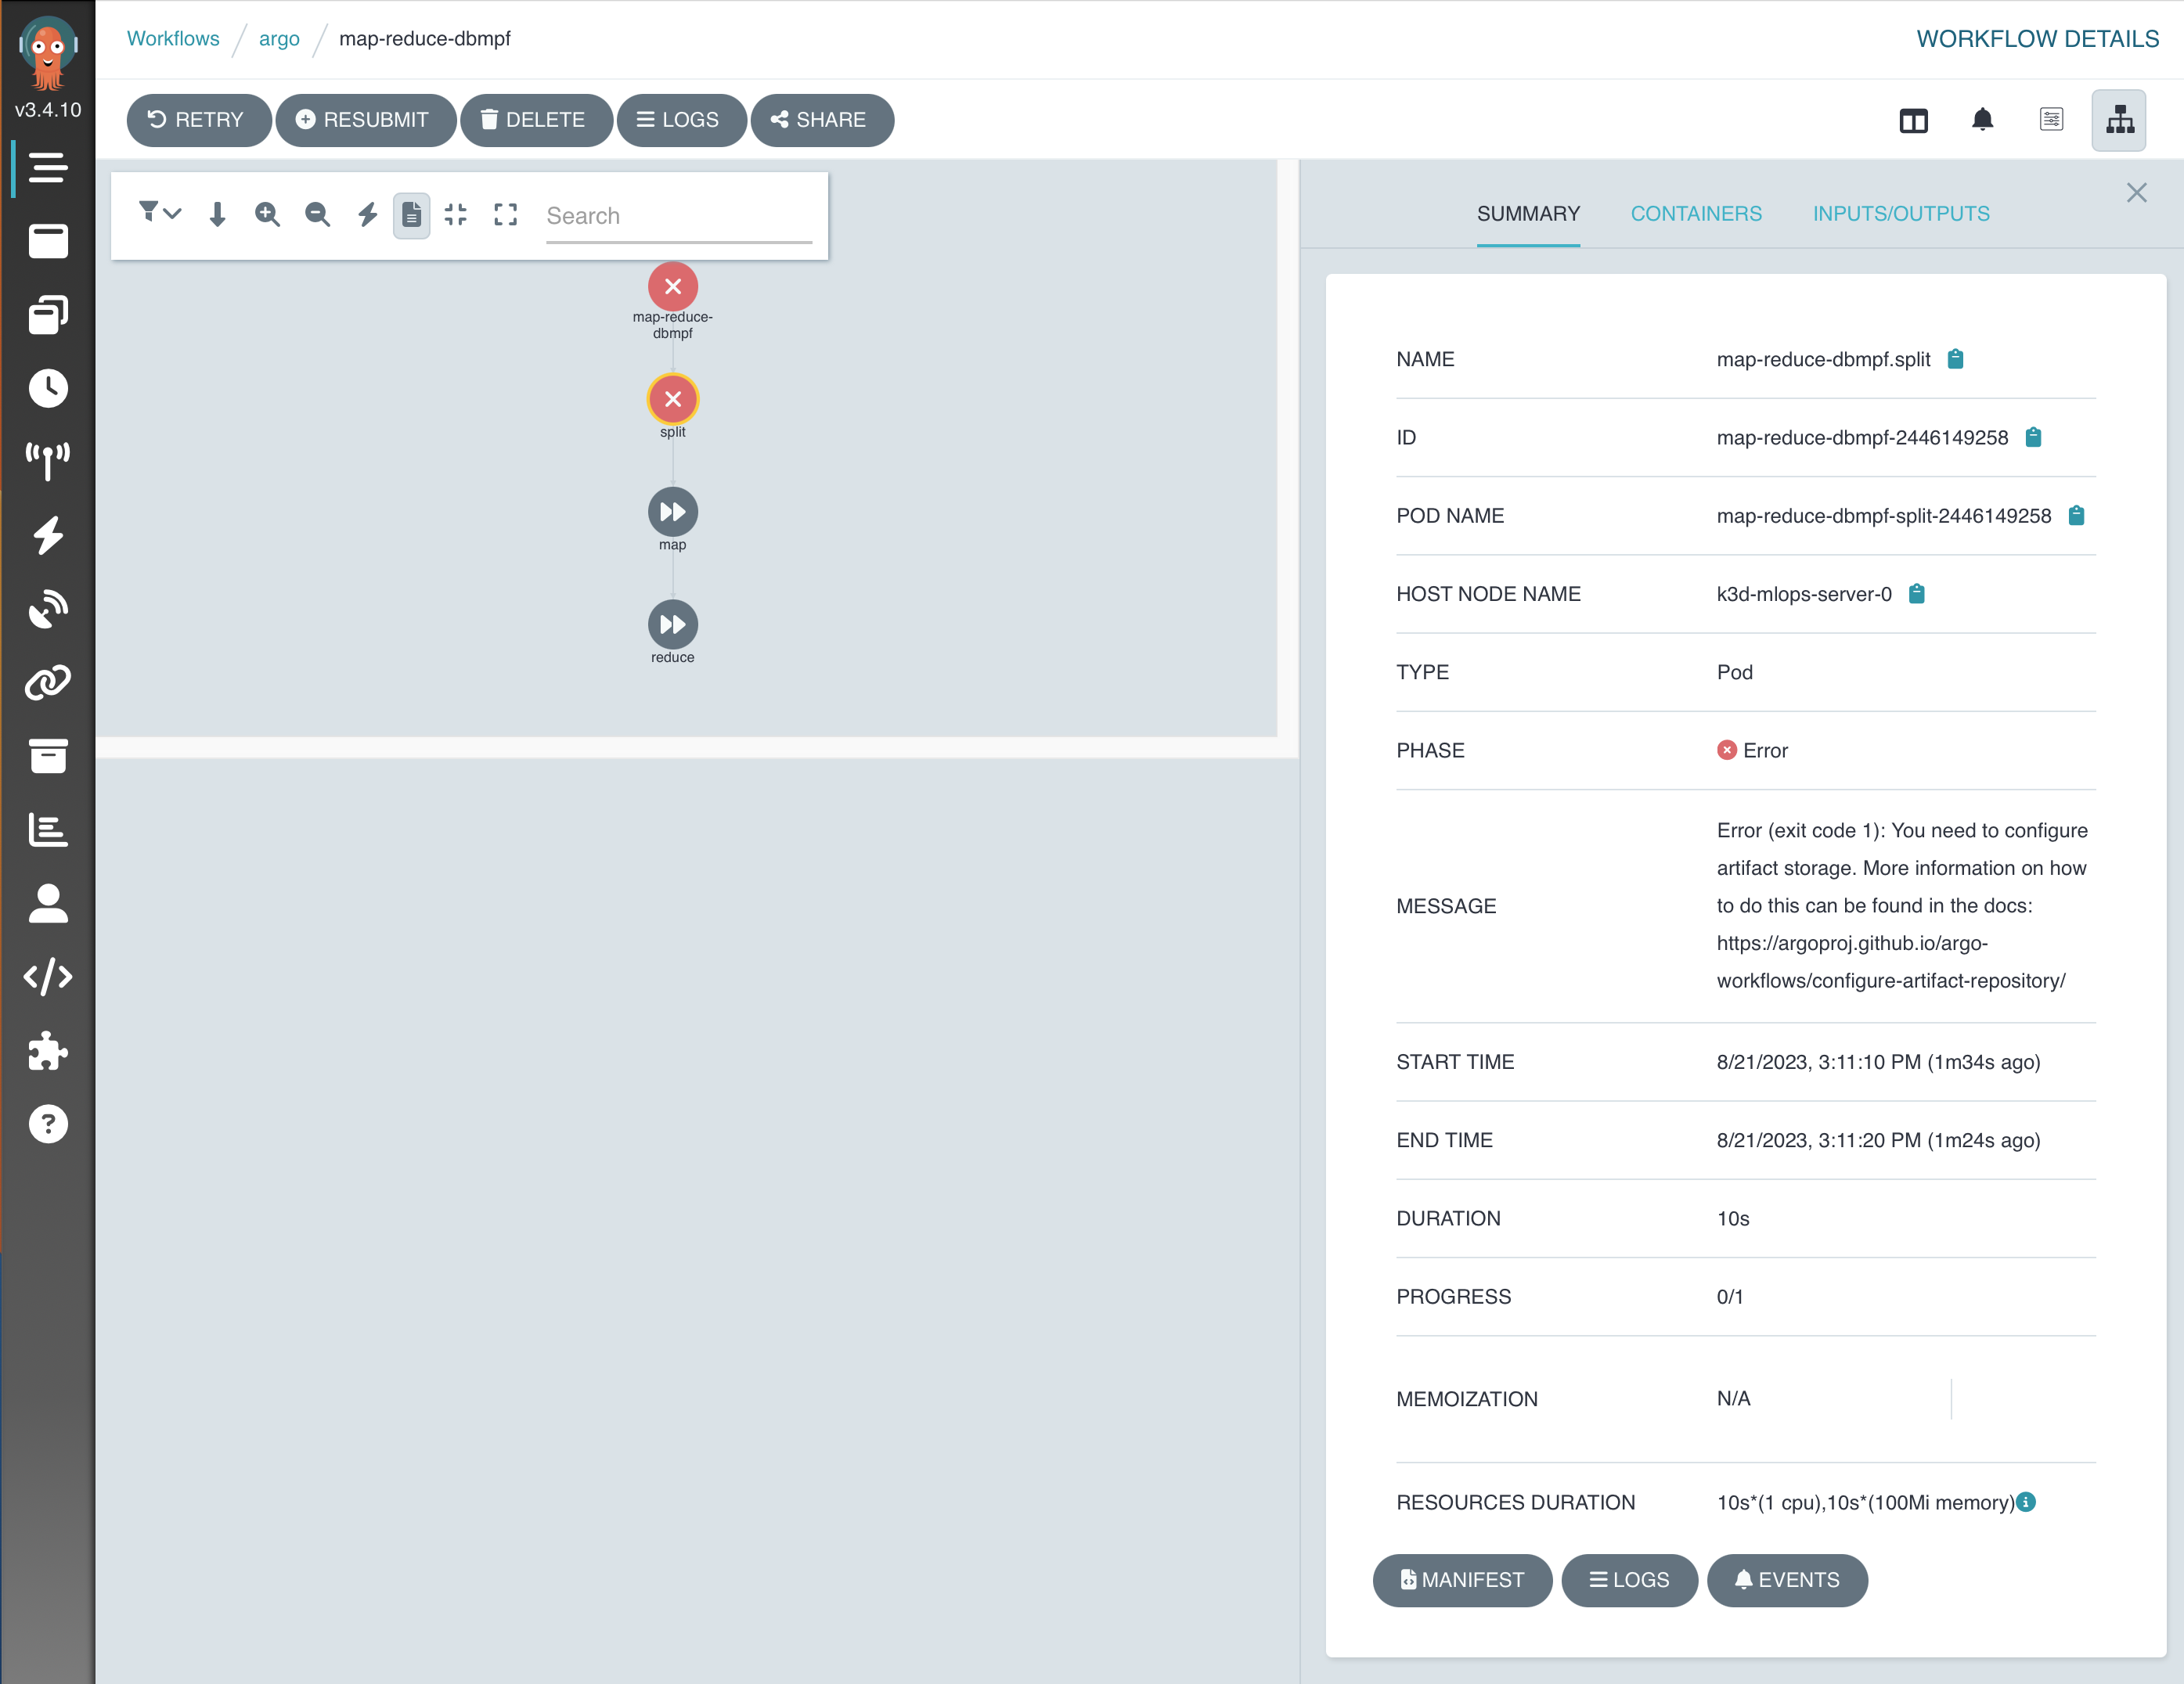Image resolution: width=2184 pixels, height=1684 pixels.
Task: Go to Workflows breadcrumb link
Action: tap(173, 39)
